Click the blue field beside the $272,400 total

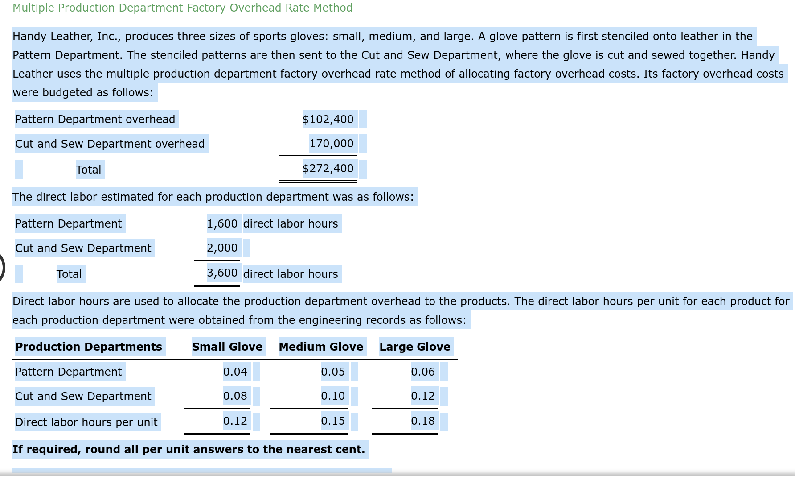pos(363,169)
